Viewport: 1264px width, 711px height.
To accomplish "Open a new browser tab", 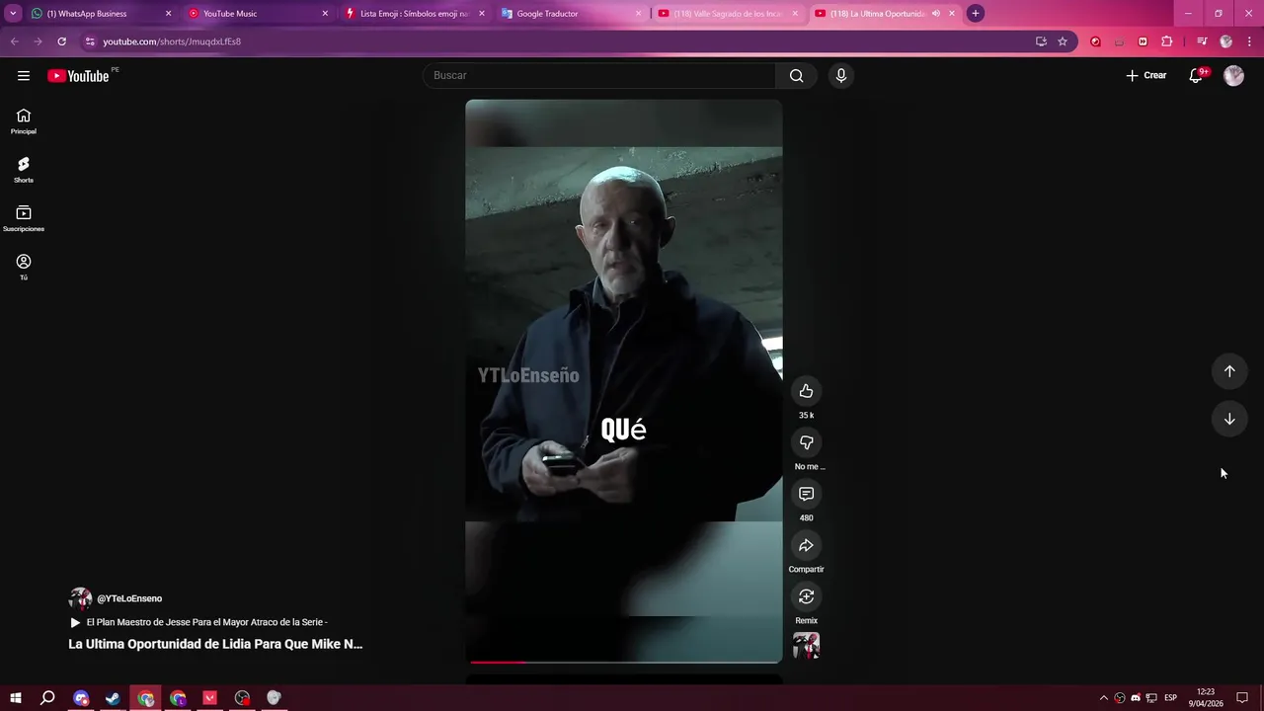I will click(x=976, y=14).
